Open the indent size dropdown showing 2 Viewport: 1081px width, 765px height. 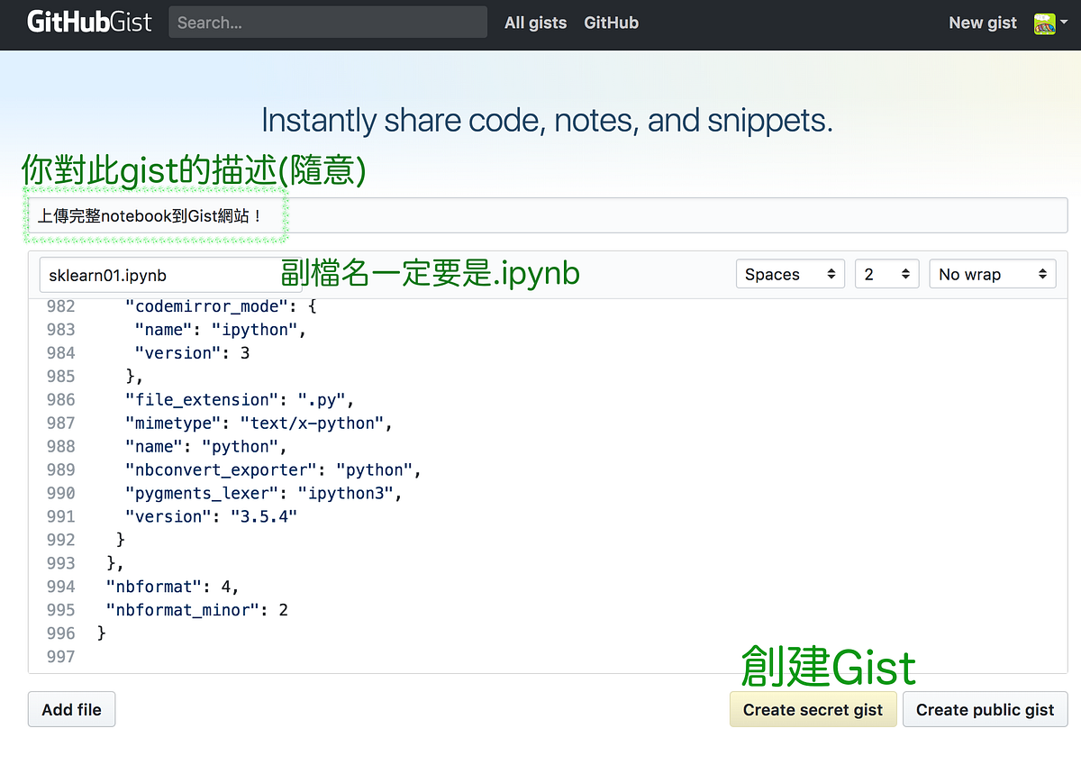click(x=886, y=274)
